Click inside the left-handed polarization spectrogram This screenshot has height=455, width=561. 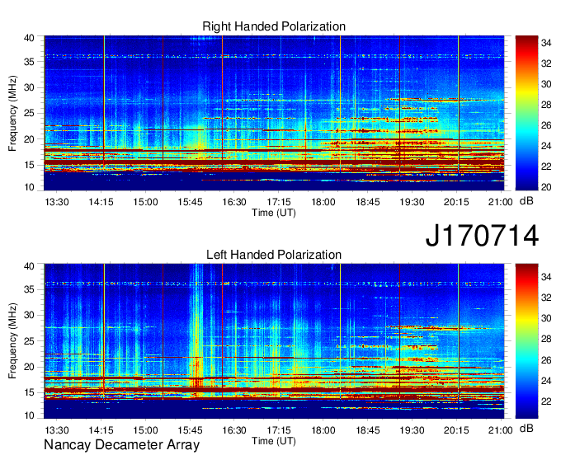(274, 341)
